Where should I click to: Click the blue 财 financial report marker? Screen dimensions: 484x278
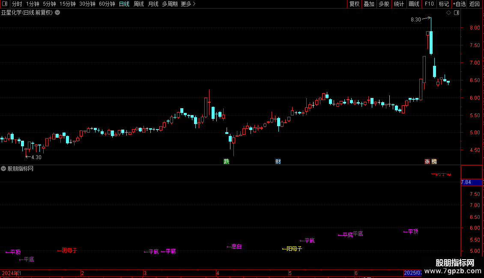[278, 162]
